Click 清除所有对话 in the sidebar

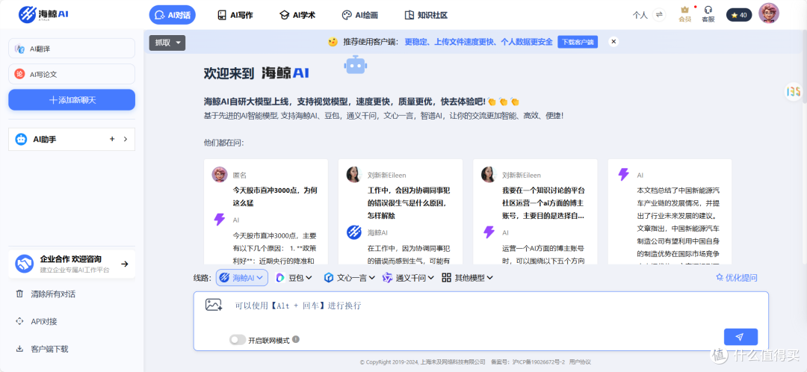53,294
